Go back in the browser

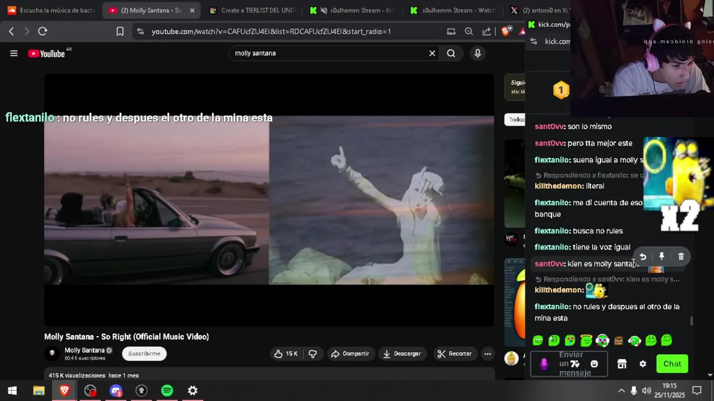coord(11,31)
